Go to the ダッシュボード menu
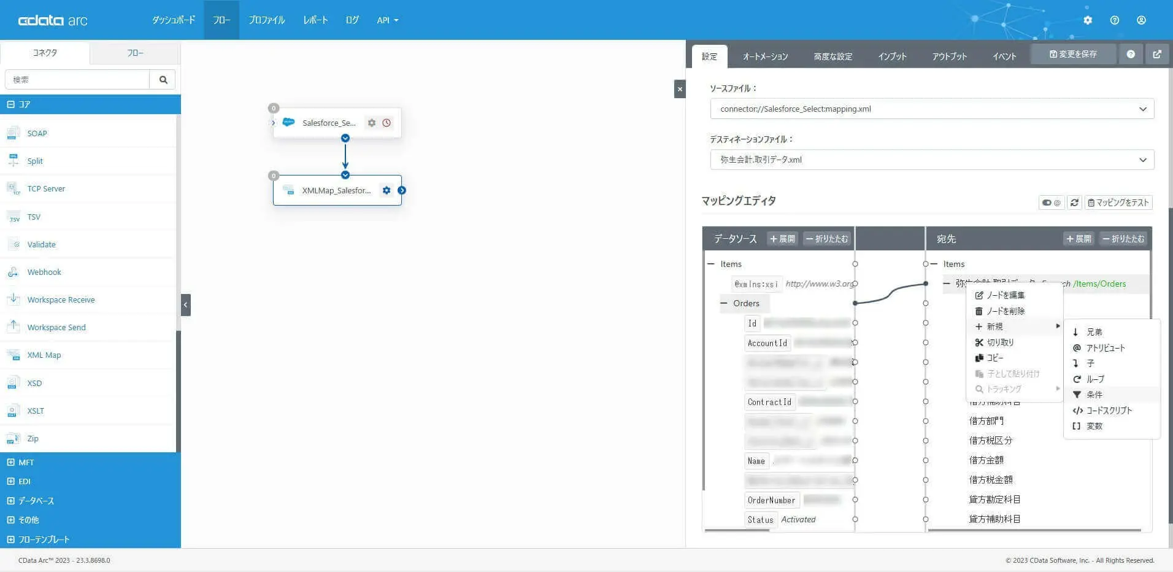This screenshot has height=572, width=1173. point(174,20)
